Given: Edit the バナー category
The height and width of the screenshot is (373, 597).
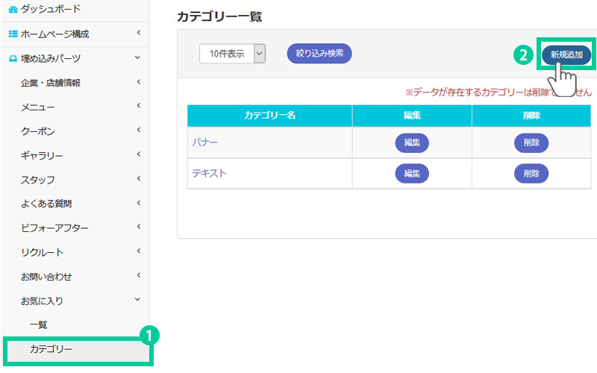Looking at the screenshot, I should tap(412, 142).
